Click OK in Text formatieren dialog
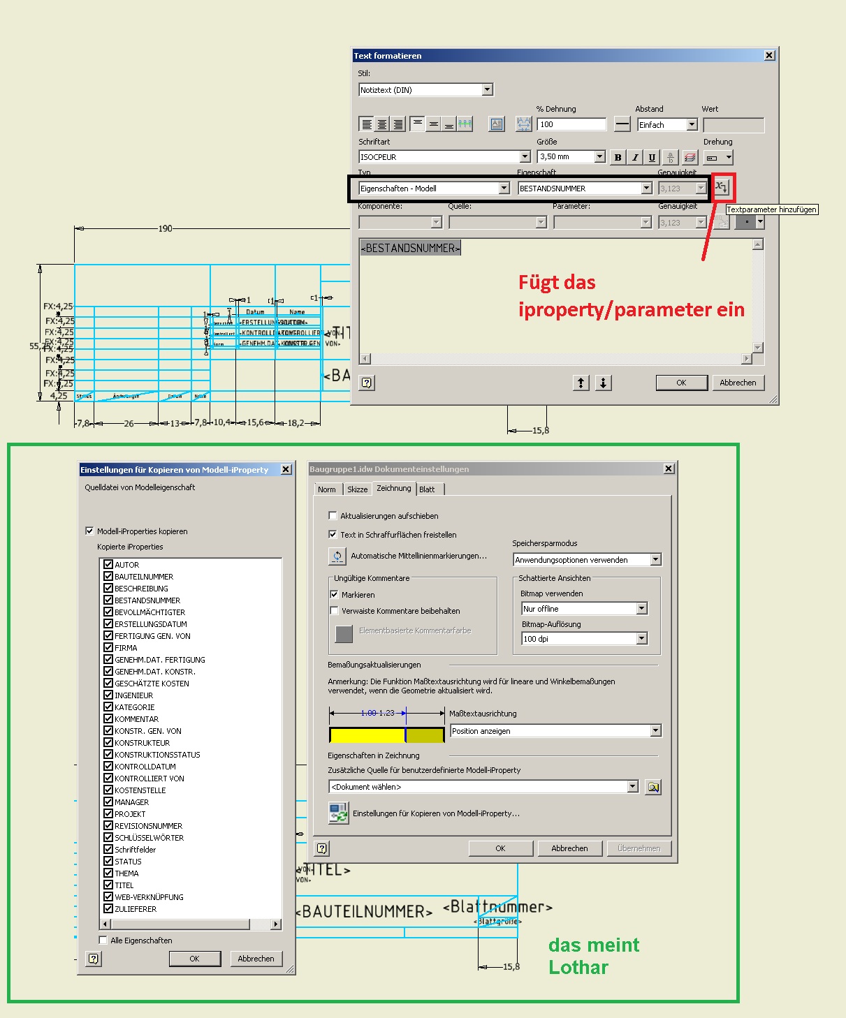This screenshot has height=1018, width=846. [x=681, y=383]
